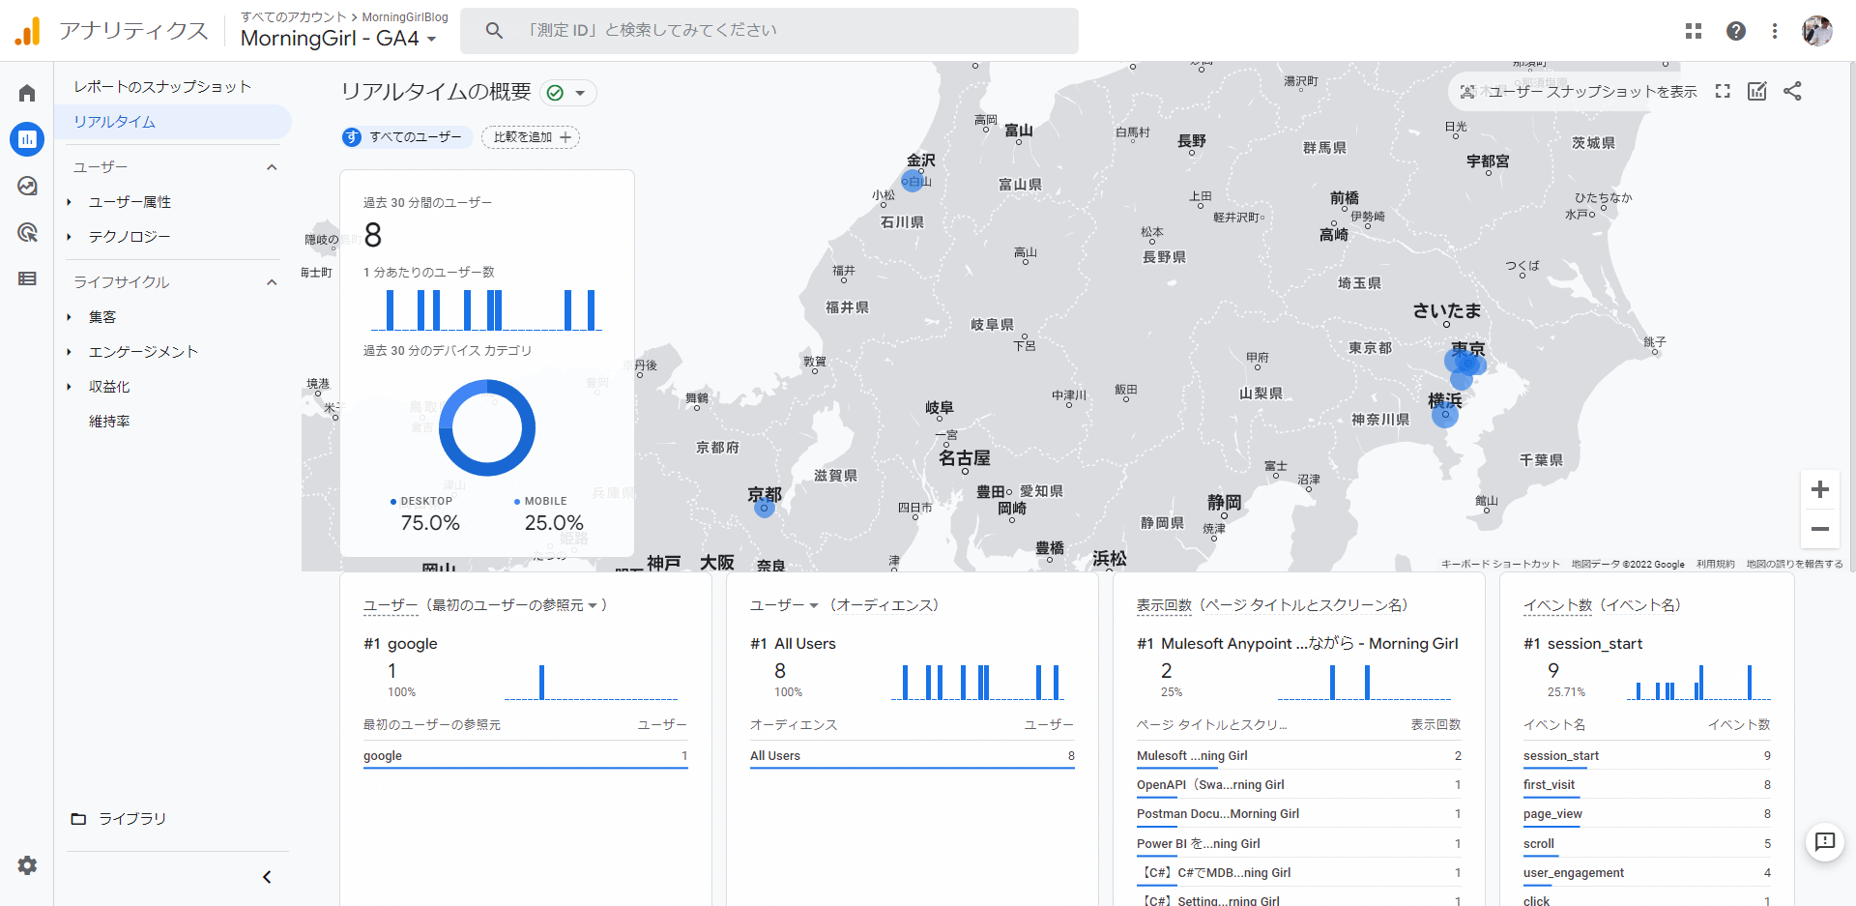Open the Explore icon in sidebar

27,186
